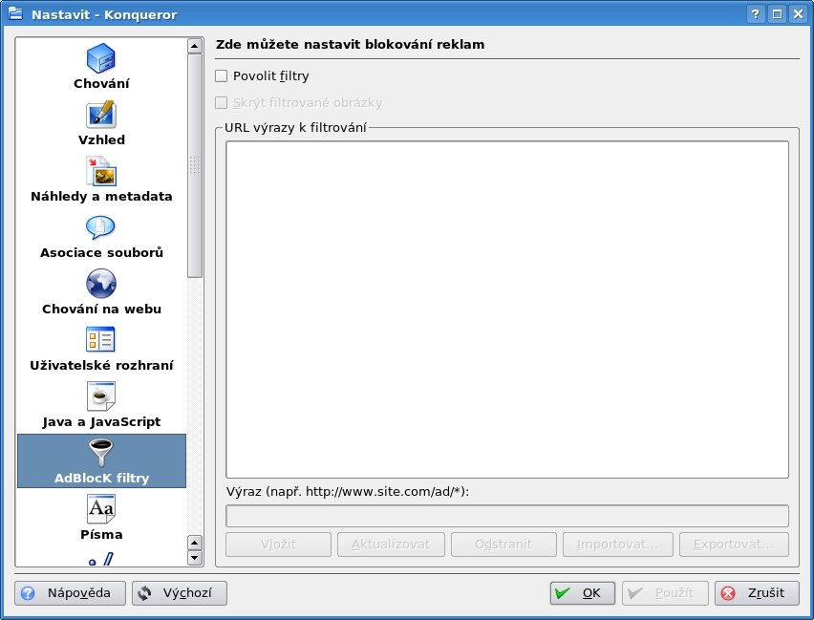Enable the Povolit filtry checkbox
Viewport: 814px width, 620px height.
[221, 75]
